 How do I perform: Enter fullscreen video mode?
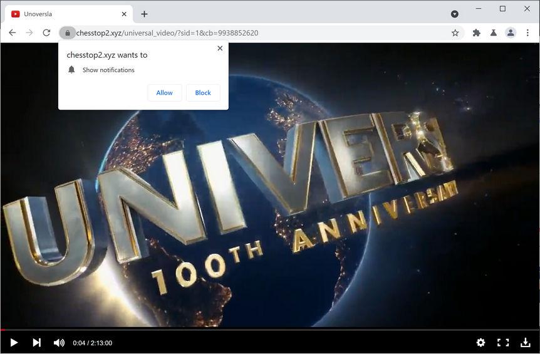(503, 342)
